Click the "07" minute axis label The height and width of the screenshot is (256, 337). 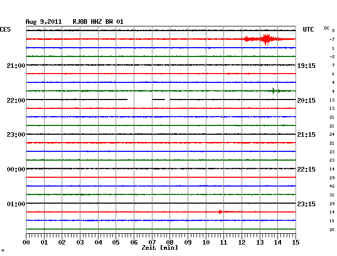pos(152,243)
